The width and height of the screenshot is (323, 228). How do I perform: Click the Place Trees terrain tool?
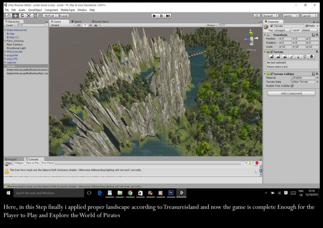[299, 57]
